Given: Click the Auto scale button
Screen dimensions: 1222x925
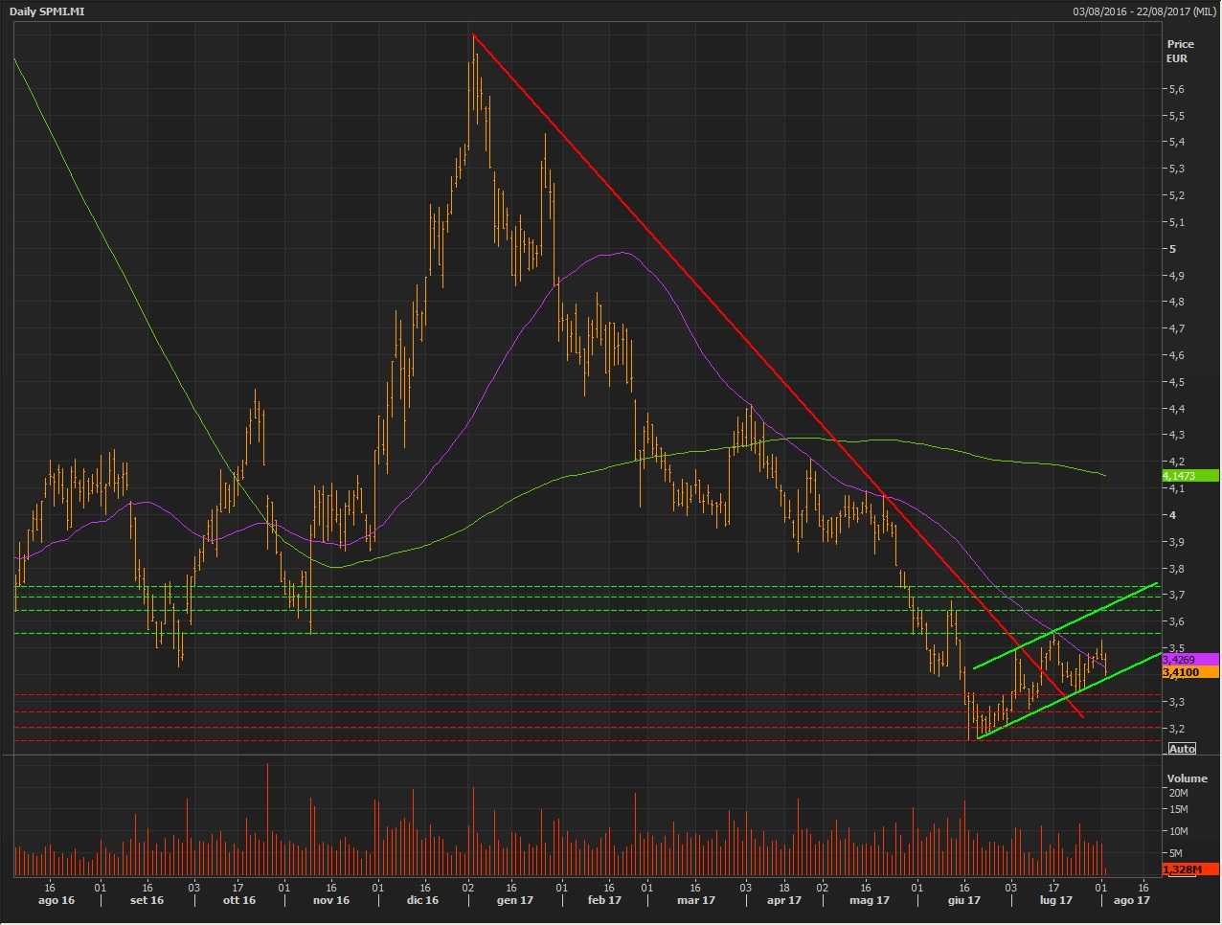Looking at the screenshot, I should click(x=1182, y=748).
